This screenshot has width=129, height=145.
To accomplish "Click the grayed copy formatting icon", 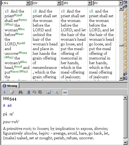I will [x=34, y=92].
